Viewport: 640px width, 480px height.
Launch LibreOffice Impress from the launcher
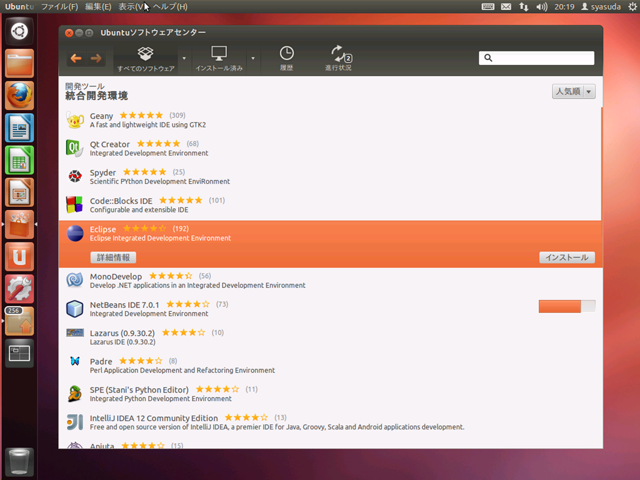(19, 192)
